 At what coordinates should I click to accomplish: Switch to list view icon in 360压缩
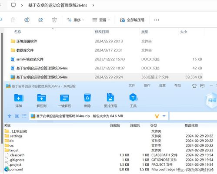[x=24, y=116]
